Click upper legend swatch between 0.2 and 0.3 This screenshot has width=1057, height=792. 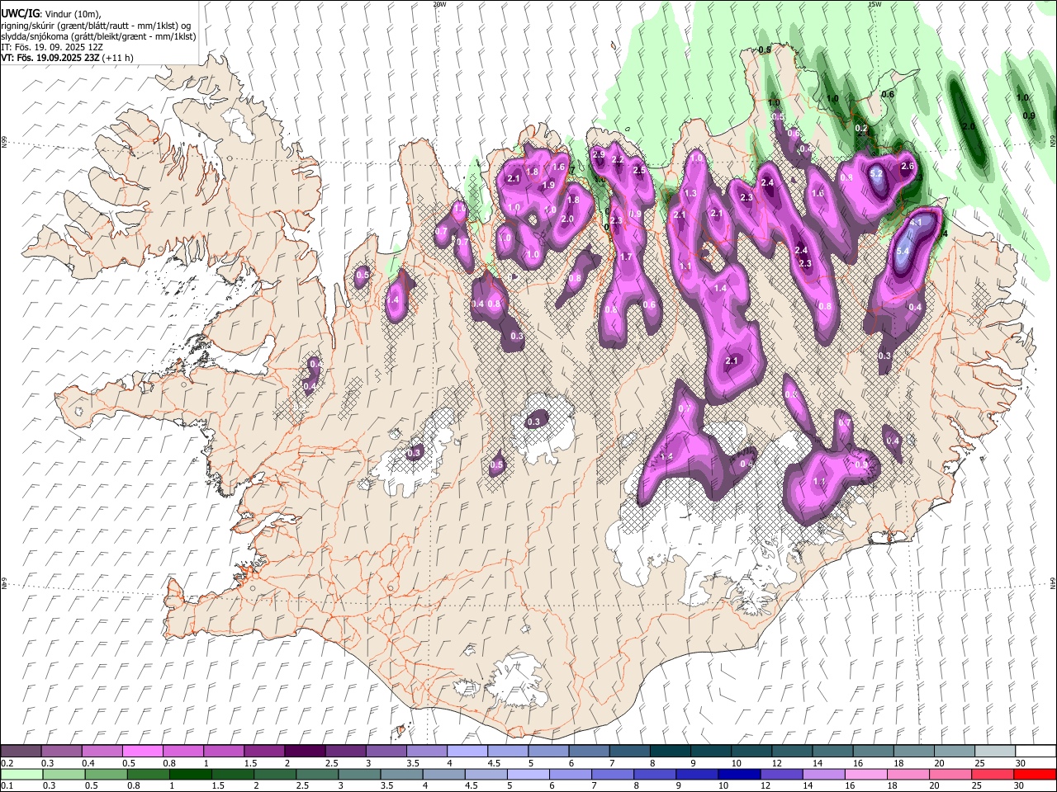point(21,751)
